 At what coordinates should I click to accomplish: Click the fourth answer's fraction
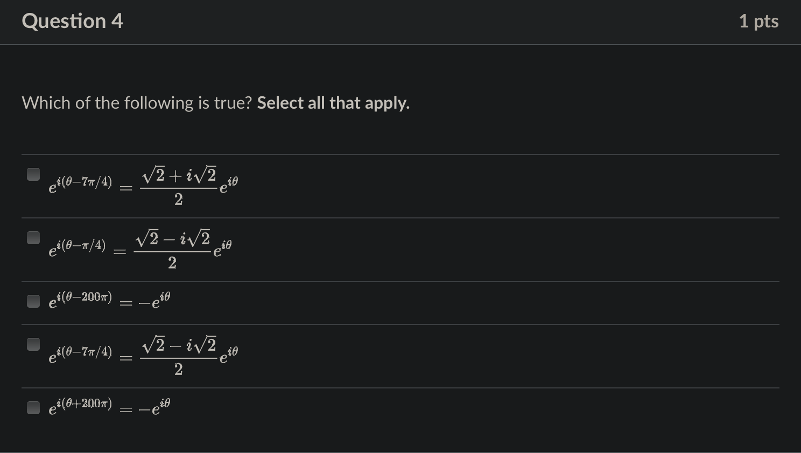[x=178, y=355]
